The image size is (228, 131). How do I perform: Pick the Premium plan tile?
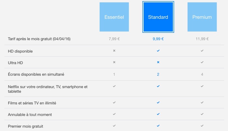coord(202,17)
